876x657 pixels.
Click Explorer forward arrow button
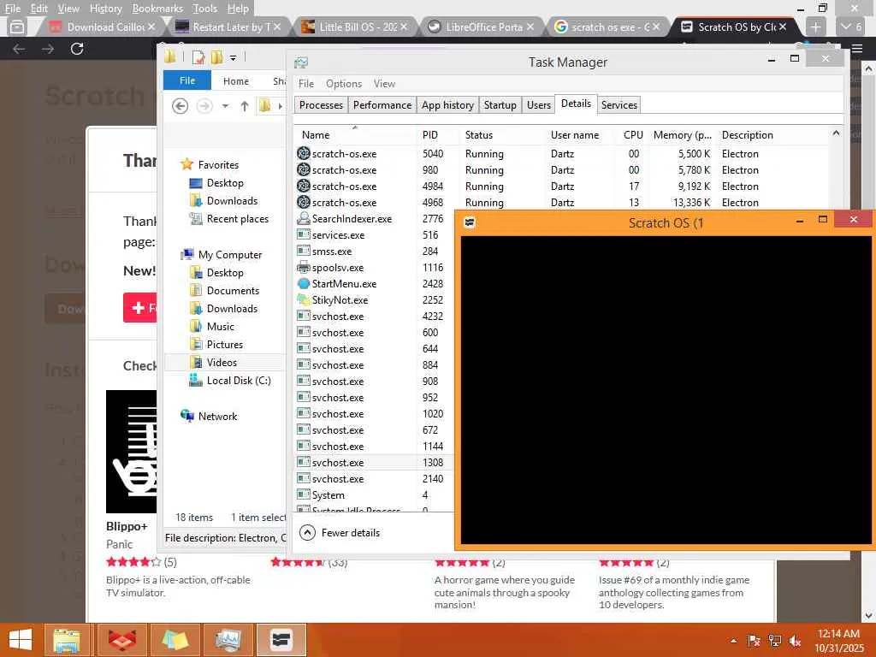click(204, 105)
